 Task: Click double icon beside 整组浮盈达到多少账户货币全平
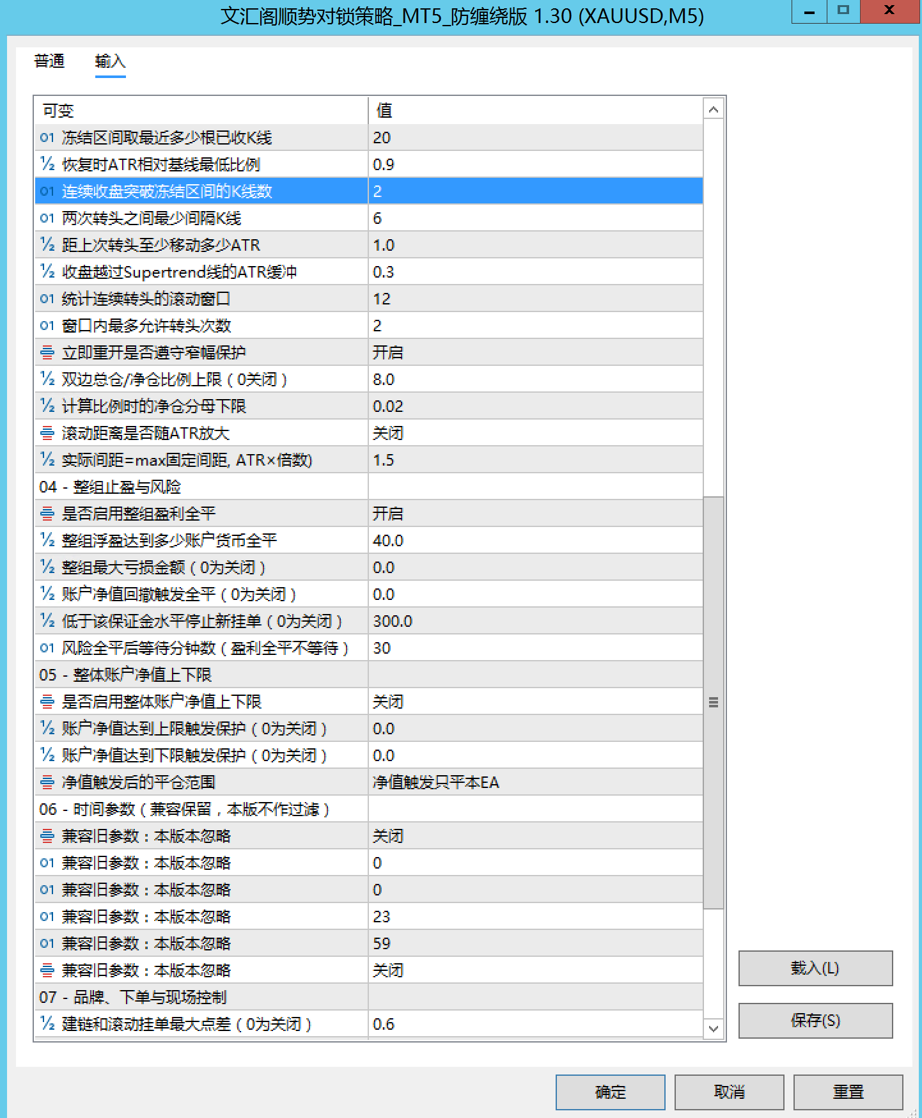47,540
